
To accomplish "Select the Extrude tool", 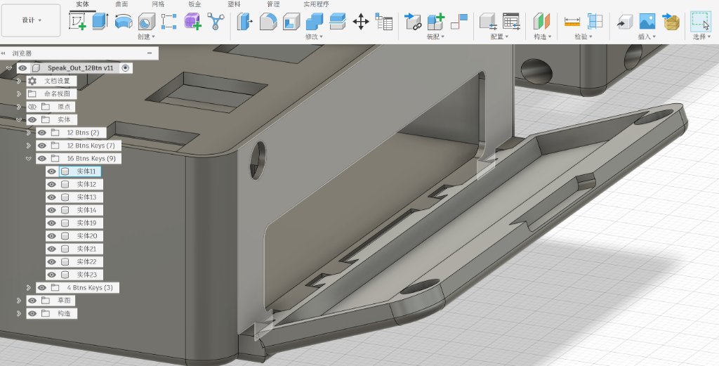I will point(100,21).
